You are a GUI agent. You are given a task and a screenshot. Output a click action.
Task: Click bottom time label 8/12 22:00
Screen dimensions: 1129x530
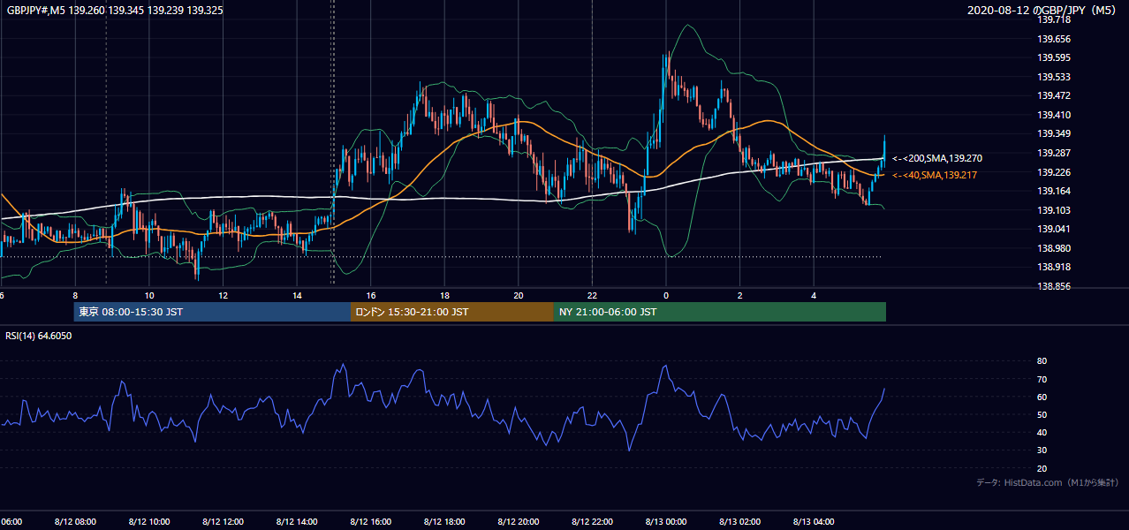click(593, 522)
